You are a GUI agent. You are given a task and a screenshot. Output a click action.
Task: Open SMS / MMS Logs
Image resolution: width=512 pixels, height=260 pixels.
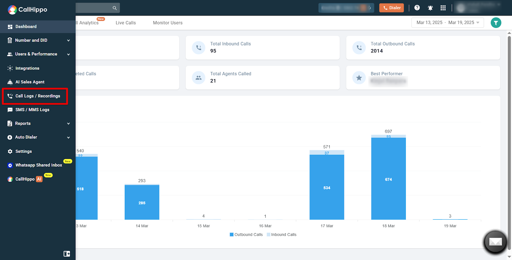(32, 110)
